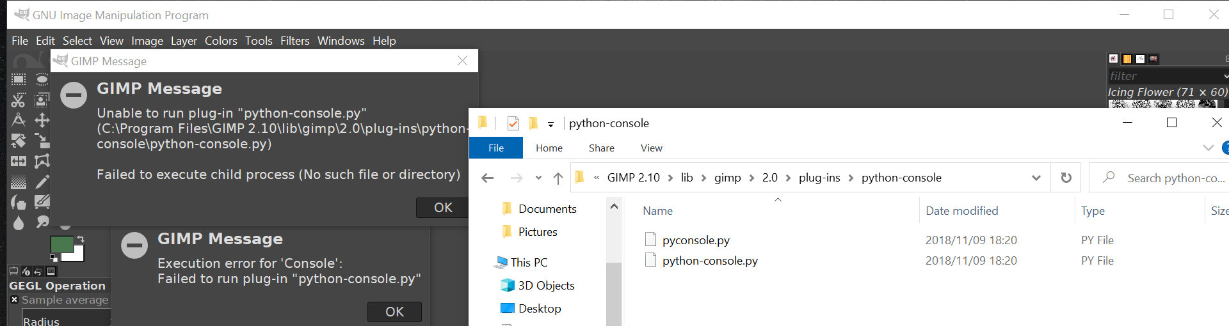The image size is (1229, 326).
Task: Open GIMP File menu
Action: click(x=20, y=41)
